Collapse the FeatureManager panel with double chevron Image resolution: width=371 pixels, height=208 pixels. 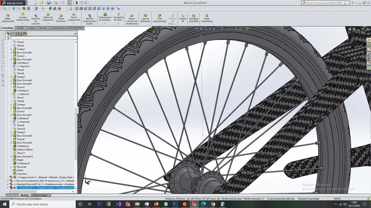pos(75,34)
